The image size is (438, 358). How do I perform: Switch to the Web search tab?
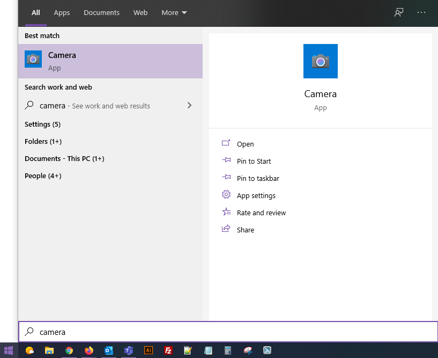click(140, 13)
